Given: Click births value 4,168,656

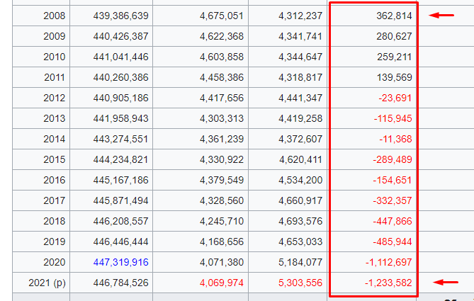Looking at the screenshot, I should click(x=222, y=242).
